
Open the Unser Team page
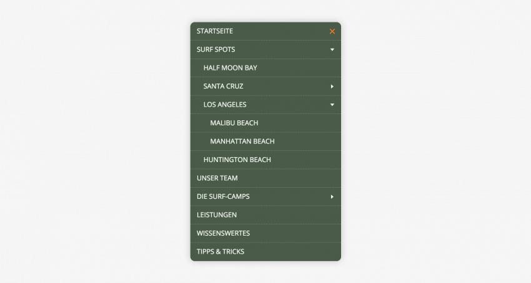click(x=217, y=178)
